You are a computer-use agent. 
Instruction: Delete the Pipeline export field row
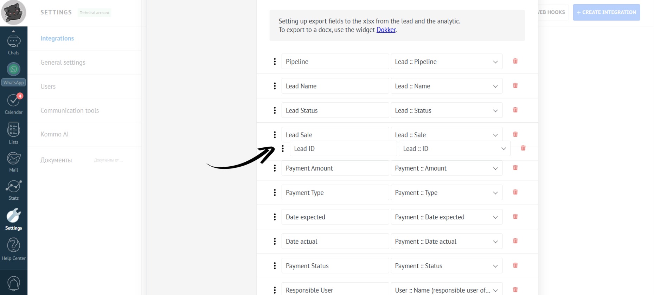(x=515, y=61)
